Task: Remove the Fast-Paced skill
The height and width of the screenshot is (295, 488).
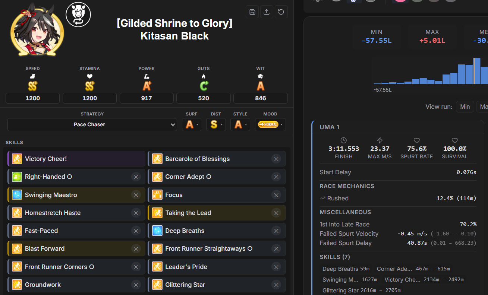Action: point(136,231)
